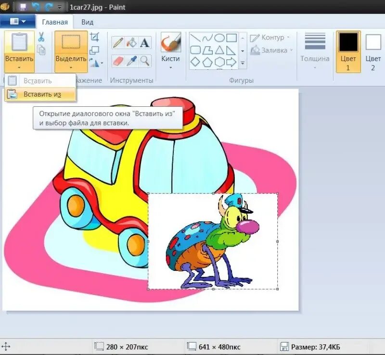Open the Customize Quick Access Toolbar arrow
The width and height of the screenshot is (385, 355).
click(x=60, y=7)
